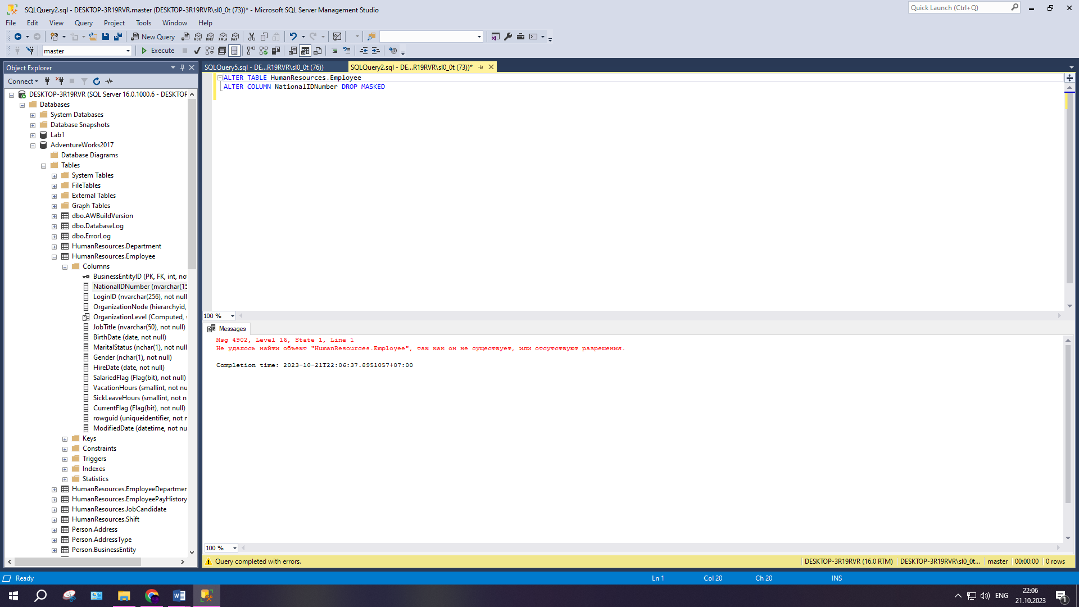The image size is (1079, 607).
Task: Click the Properties wrench icon
Action: (508, 37)
